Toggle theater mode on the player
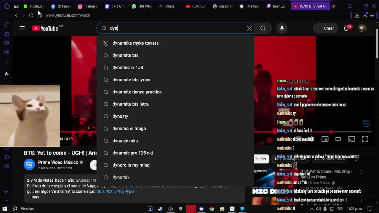 click(338, 139)
